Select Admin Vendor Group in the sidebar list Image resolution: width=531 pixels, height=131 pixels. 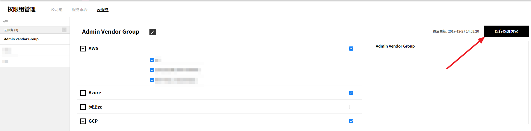click(x=21, y=39)
